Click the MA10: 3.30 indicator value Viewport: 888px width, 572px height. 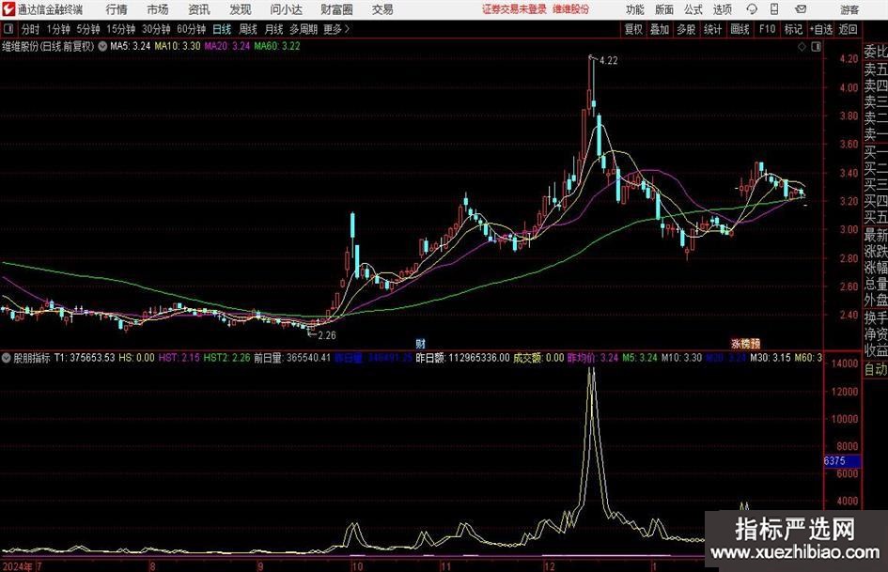point(178,46)
